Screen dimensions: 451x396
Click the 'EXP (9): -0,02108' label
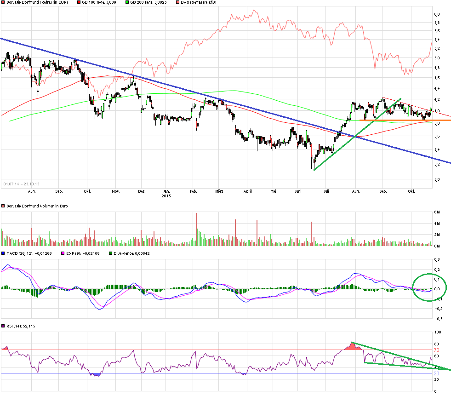click(83, 253)
